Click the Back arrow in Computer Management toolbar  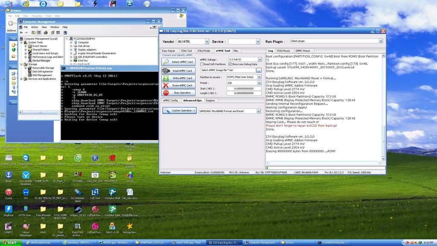(21, 32)
